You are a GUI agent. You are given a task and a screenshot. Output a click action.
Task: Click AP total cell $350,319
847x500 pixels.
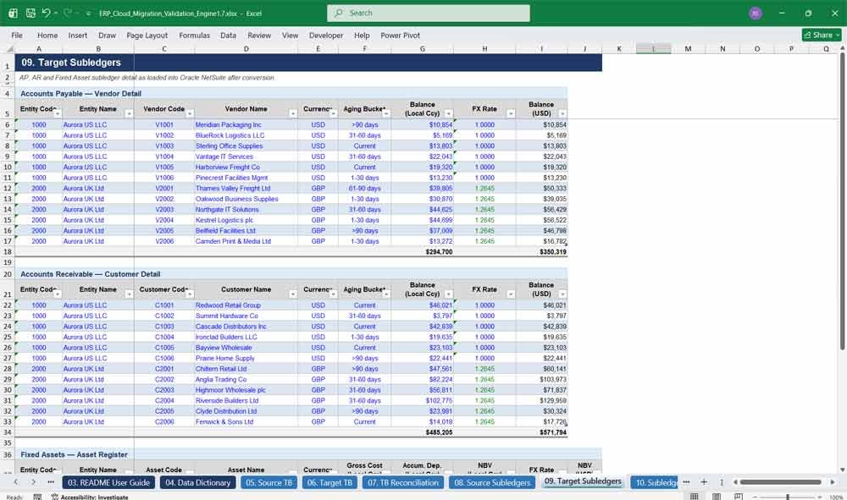click(x=541, y=252)
